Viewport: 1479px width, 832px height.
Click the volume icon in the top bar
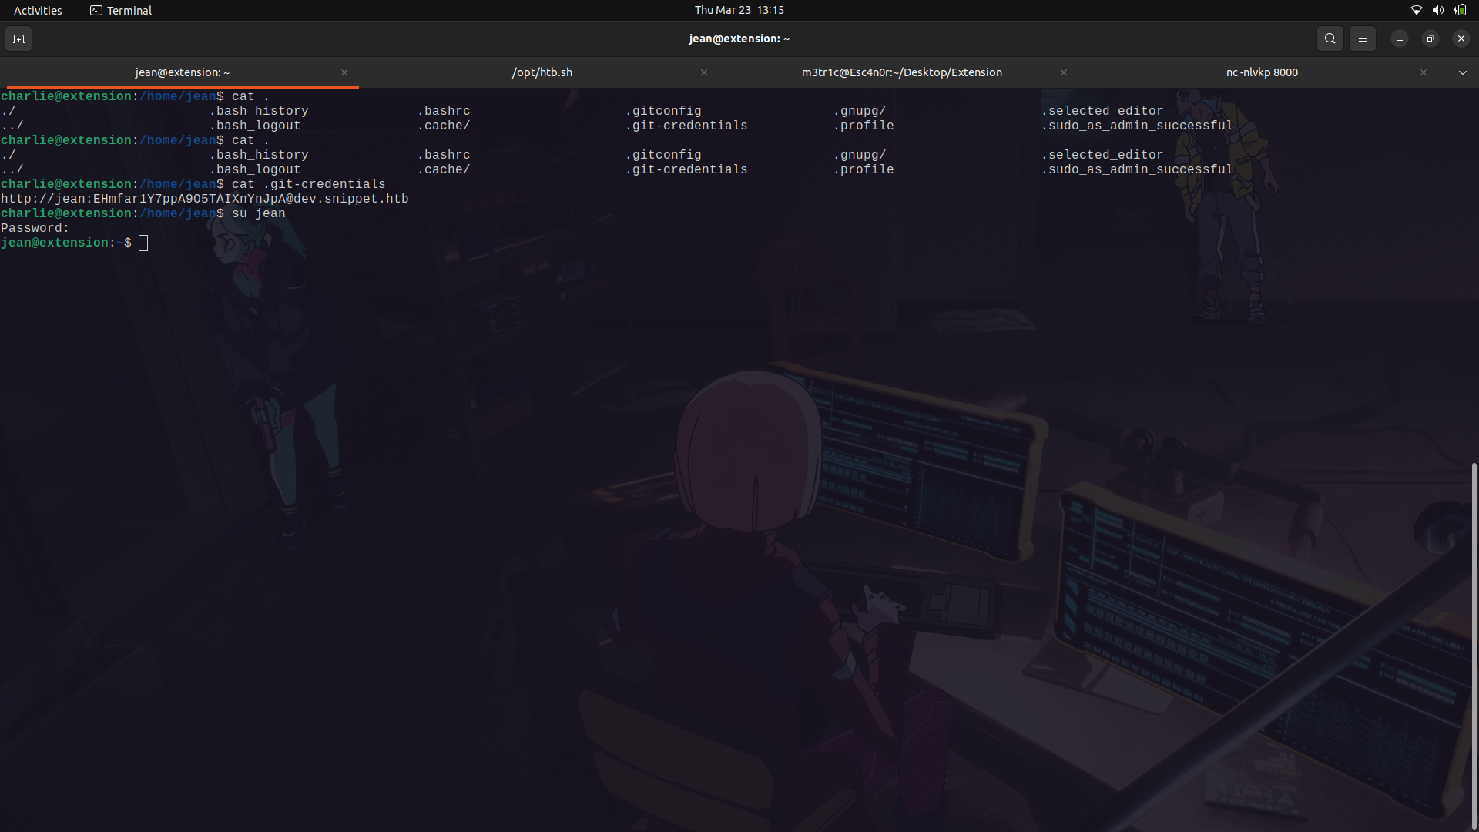tap(1437, 10)
